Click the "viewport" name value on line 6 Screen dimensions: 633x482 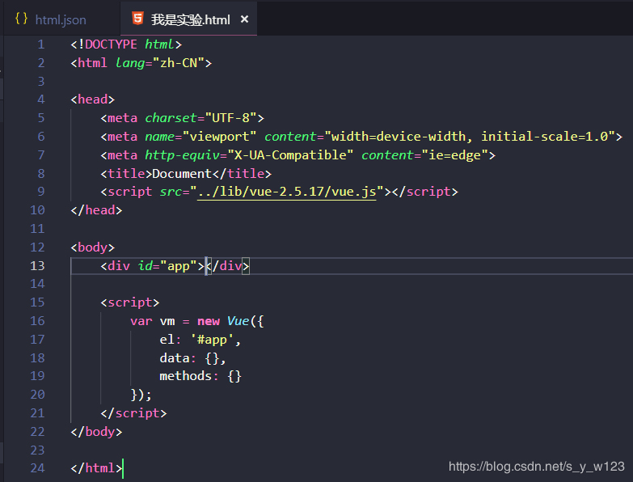pos(220,136)
